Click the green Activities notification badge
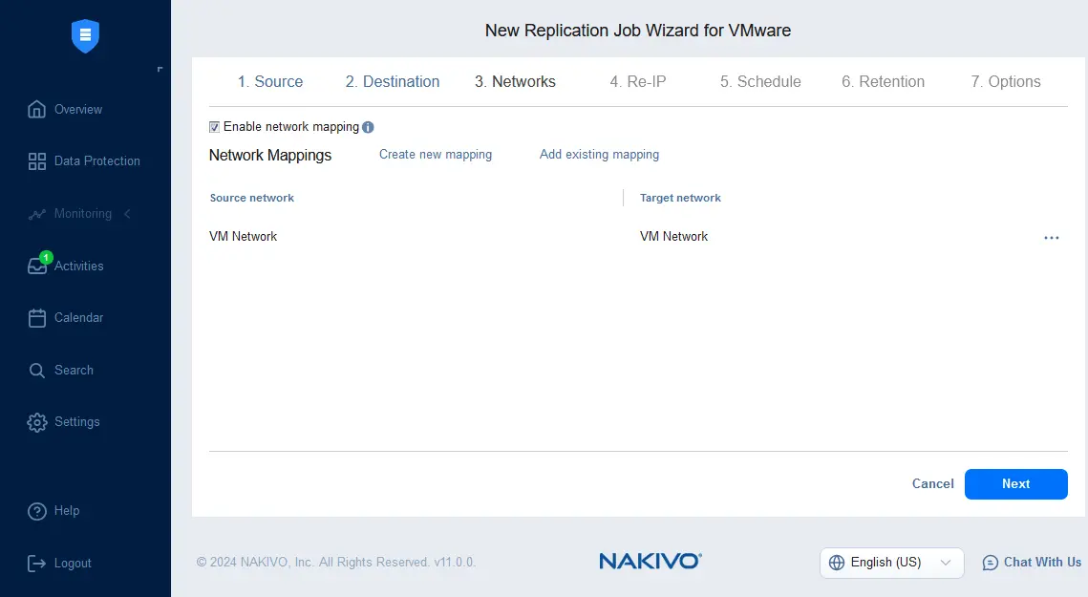Image resolution: width=1088 pixels, height=597 pixels. pyautogui.click(x=46, y=258)
